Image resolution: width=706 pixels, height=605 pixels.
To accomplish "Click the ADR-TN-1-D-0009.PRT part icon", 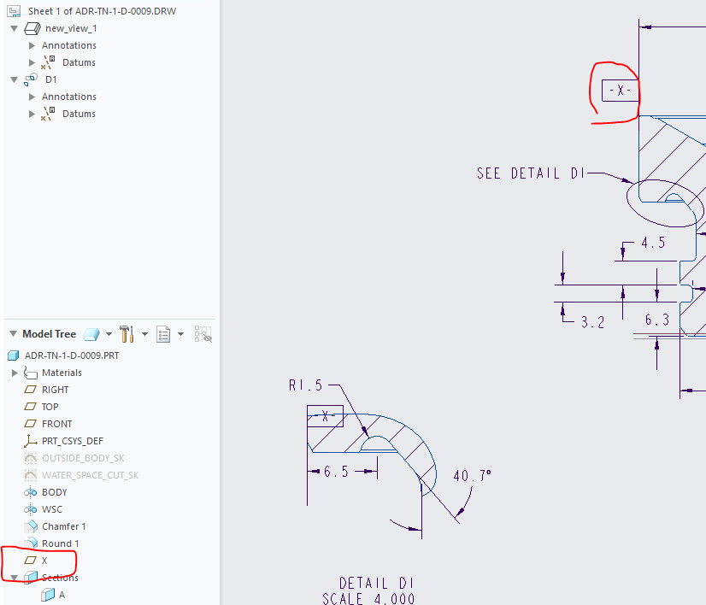I will pos(13,355).
